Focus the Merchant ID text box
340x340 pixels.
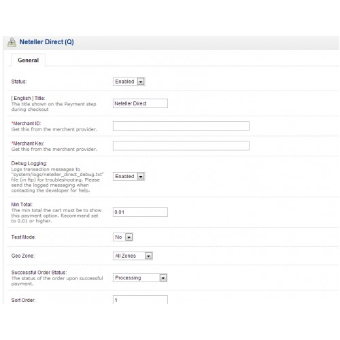tap(181, 126)
